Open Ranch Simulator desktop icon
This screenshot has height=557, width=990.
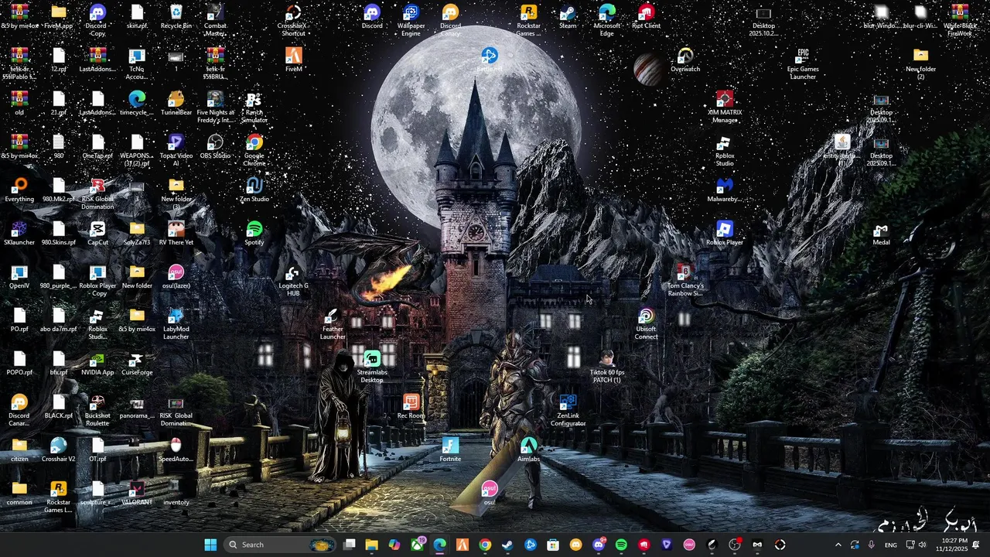pyautogui.click(x=254, y=107)
